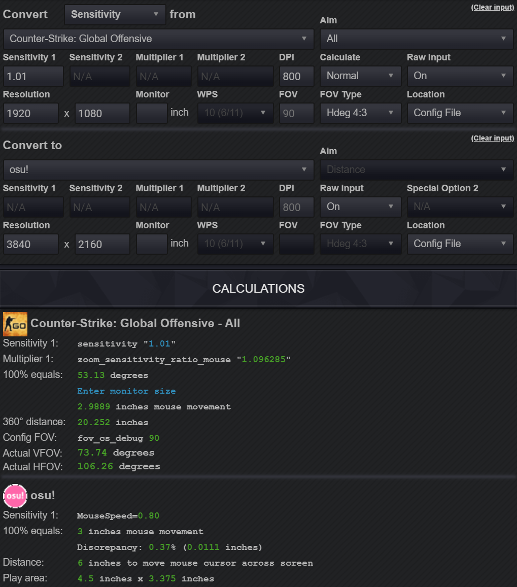Click the target resolution width field 3840

(31, 245)
